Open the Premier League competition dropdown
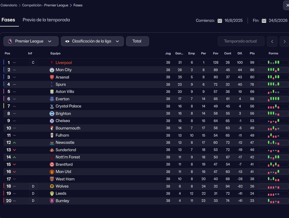This screenshot has width=289, height=218. 31,41
